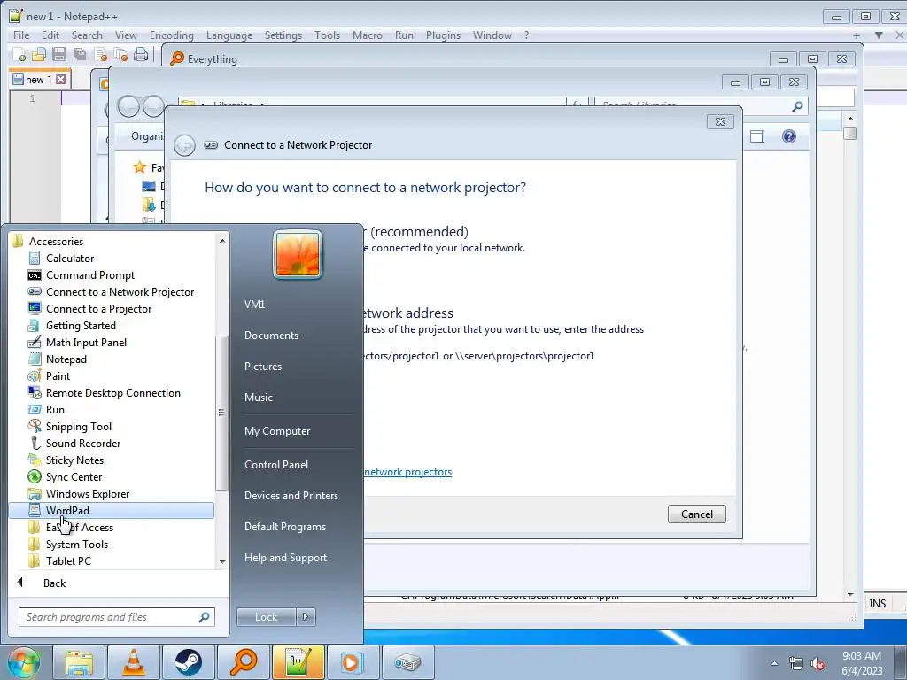Open the Plugins menu in Notepad++
This screenshot has width=907, height=680.
[x=443, y=35]
